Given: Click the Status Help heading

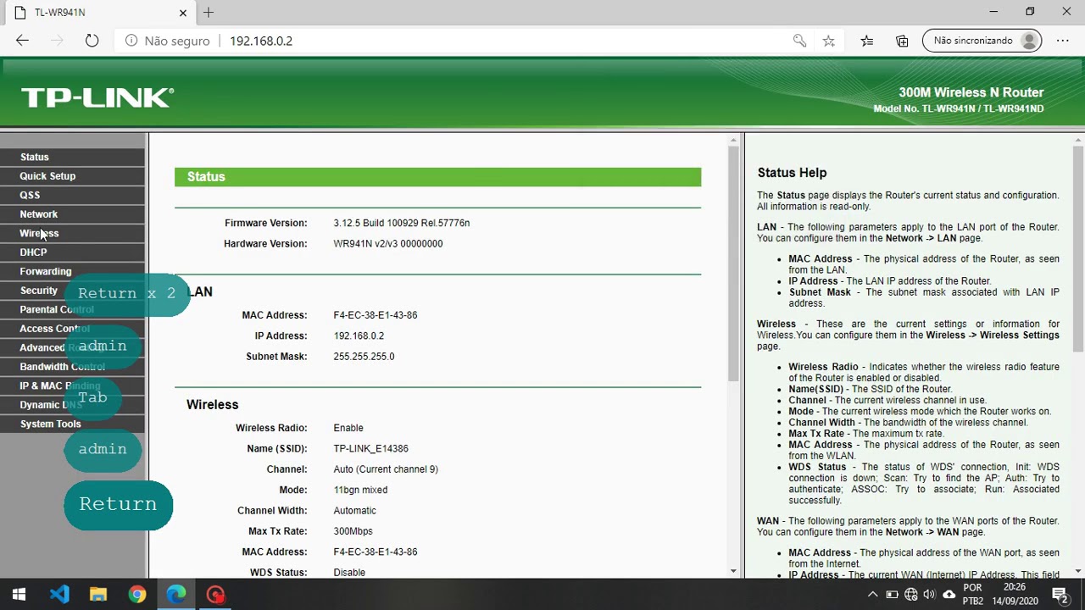Looking at the screenshot, I should [792, 173].
